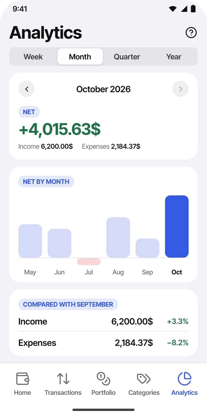Screen dimensions: 207x415
Task: Tap the October 2026 month title
Action: click(x=103, y=89)
